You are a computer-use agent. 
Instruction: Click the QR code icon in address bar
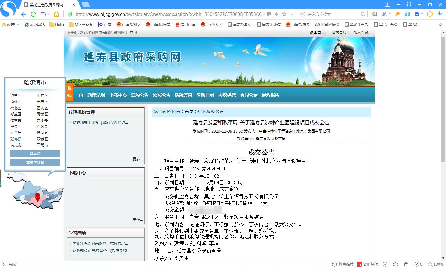269,14
